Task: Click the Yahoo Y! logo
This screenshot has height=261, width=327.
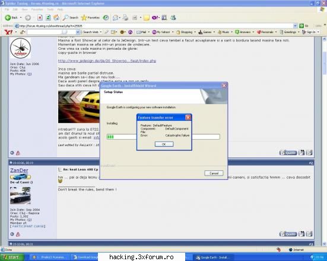Action: click(x=8, y=32)
